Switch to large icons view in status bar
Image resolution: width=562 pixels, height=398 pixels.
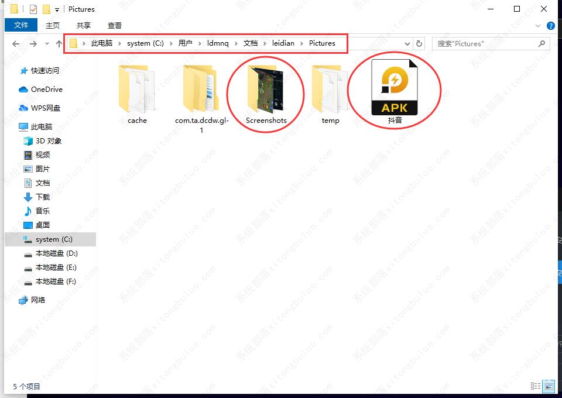549,386
